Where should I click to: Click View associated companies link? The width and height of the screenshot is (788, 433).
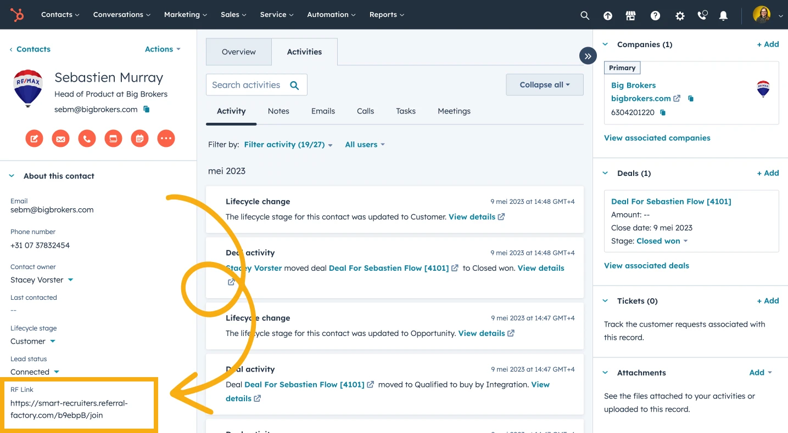pyautogui.click(x=657, y=138)
